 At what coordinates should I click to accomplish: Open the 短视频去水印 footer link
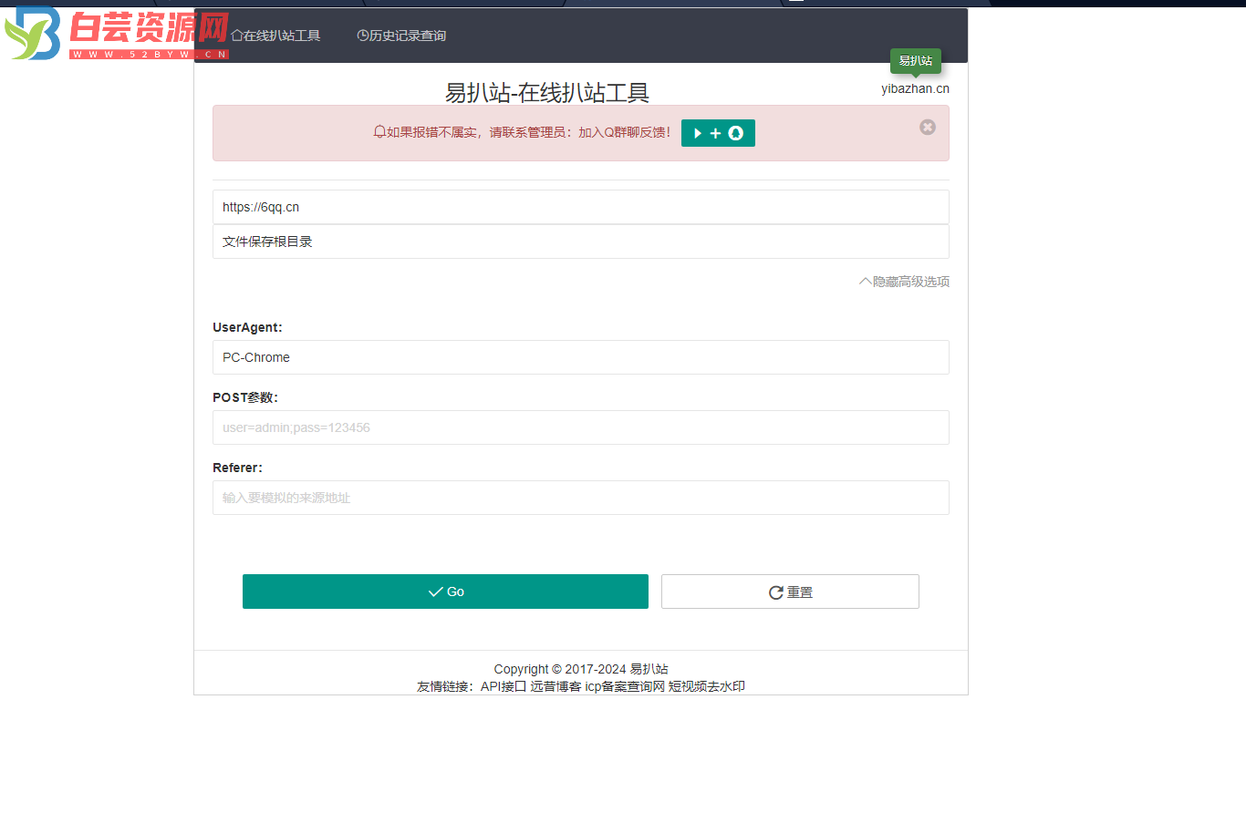click(x=707, y=686)
